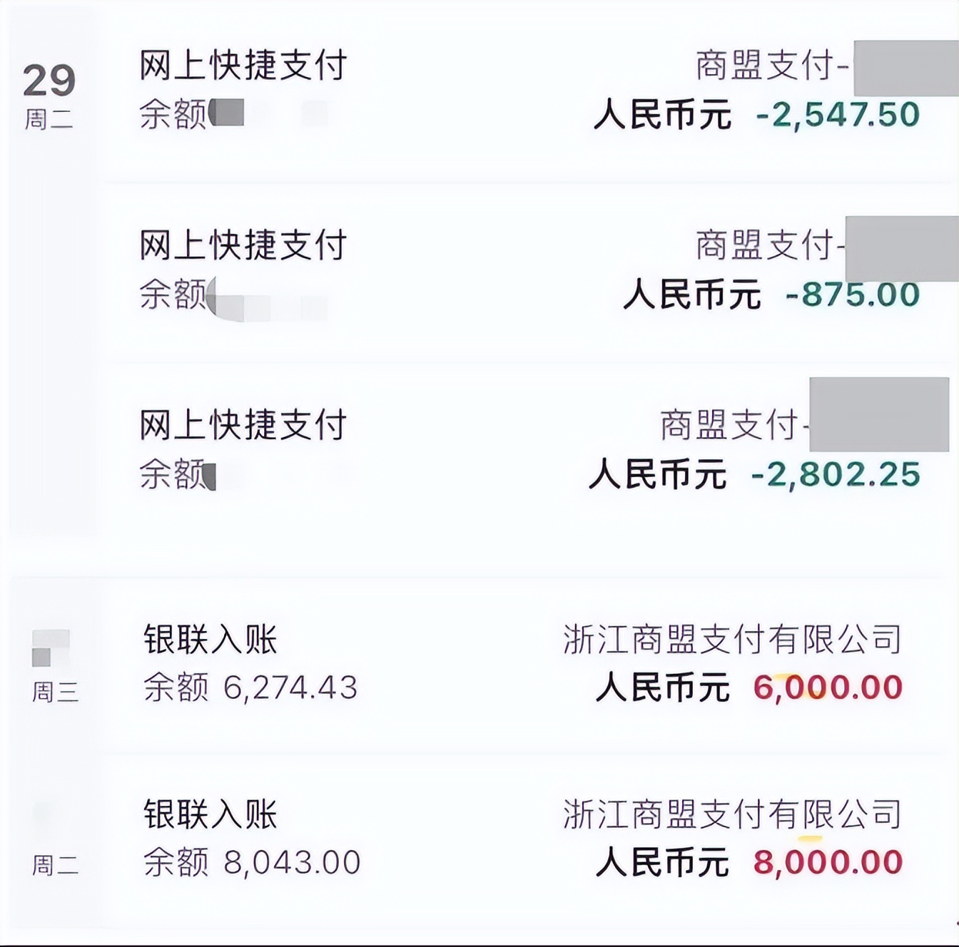
Task: Select the -875.00 transaction amount
Action: coord(852,295)
